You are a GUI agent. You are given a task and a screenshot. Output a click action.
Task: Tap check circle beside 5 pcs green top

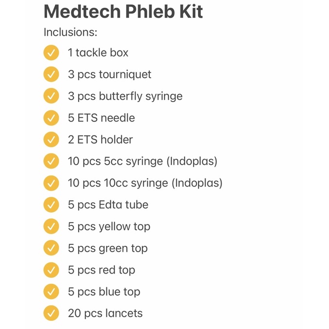[51, 248]
